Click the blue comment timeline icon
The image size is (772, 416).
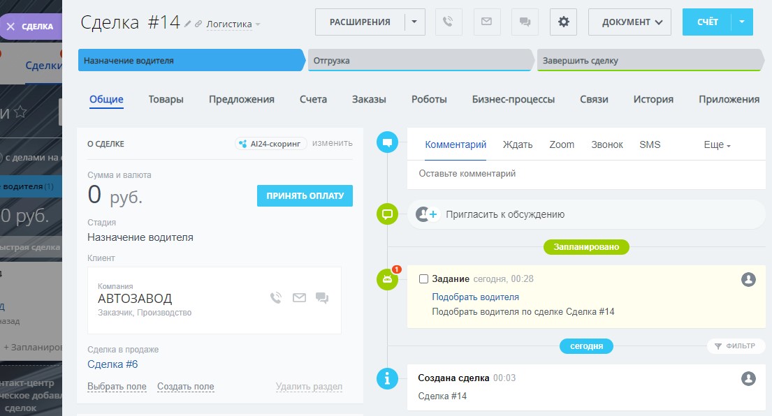[x=388, y=142]
